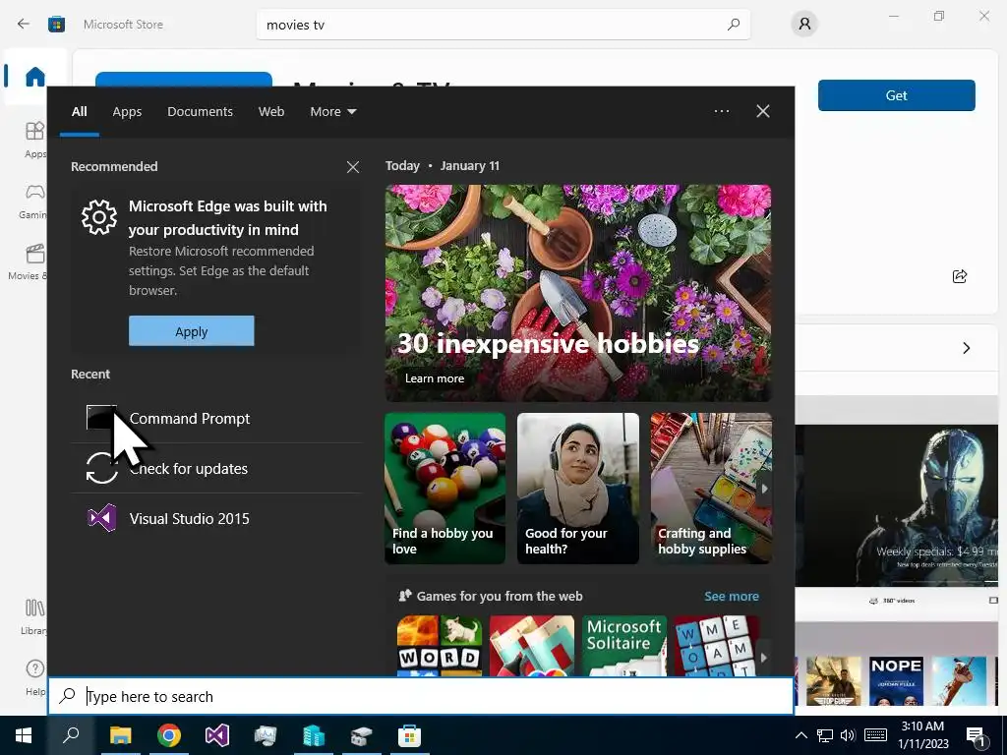Click Check for updates text
The width and height of the screenshot is (1007, 755).
tap(188, 469)
